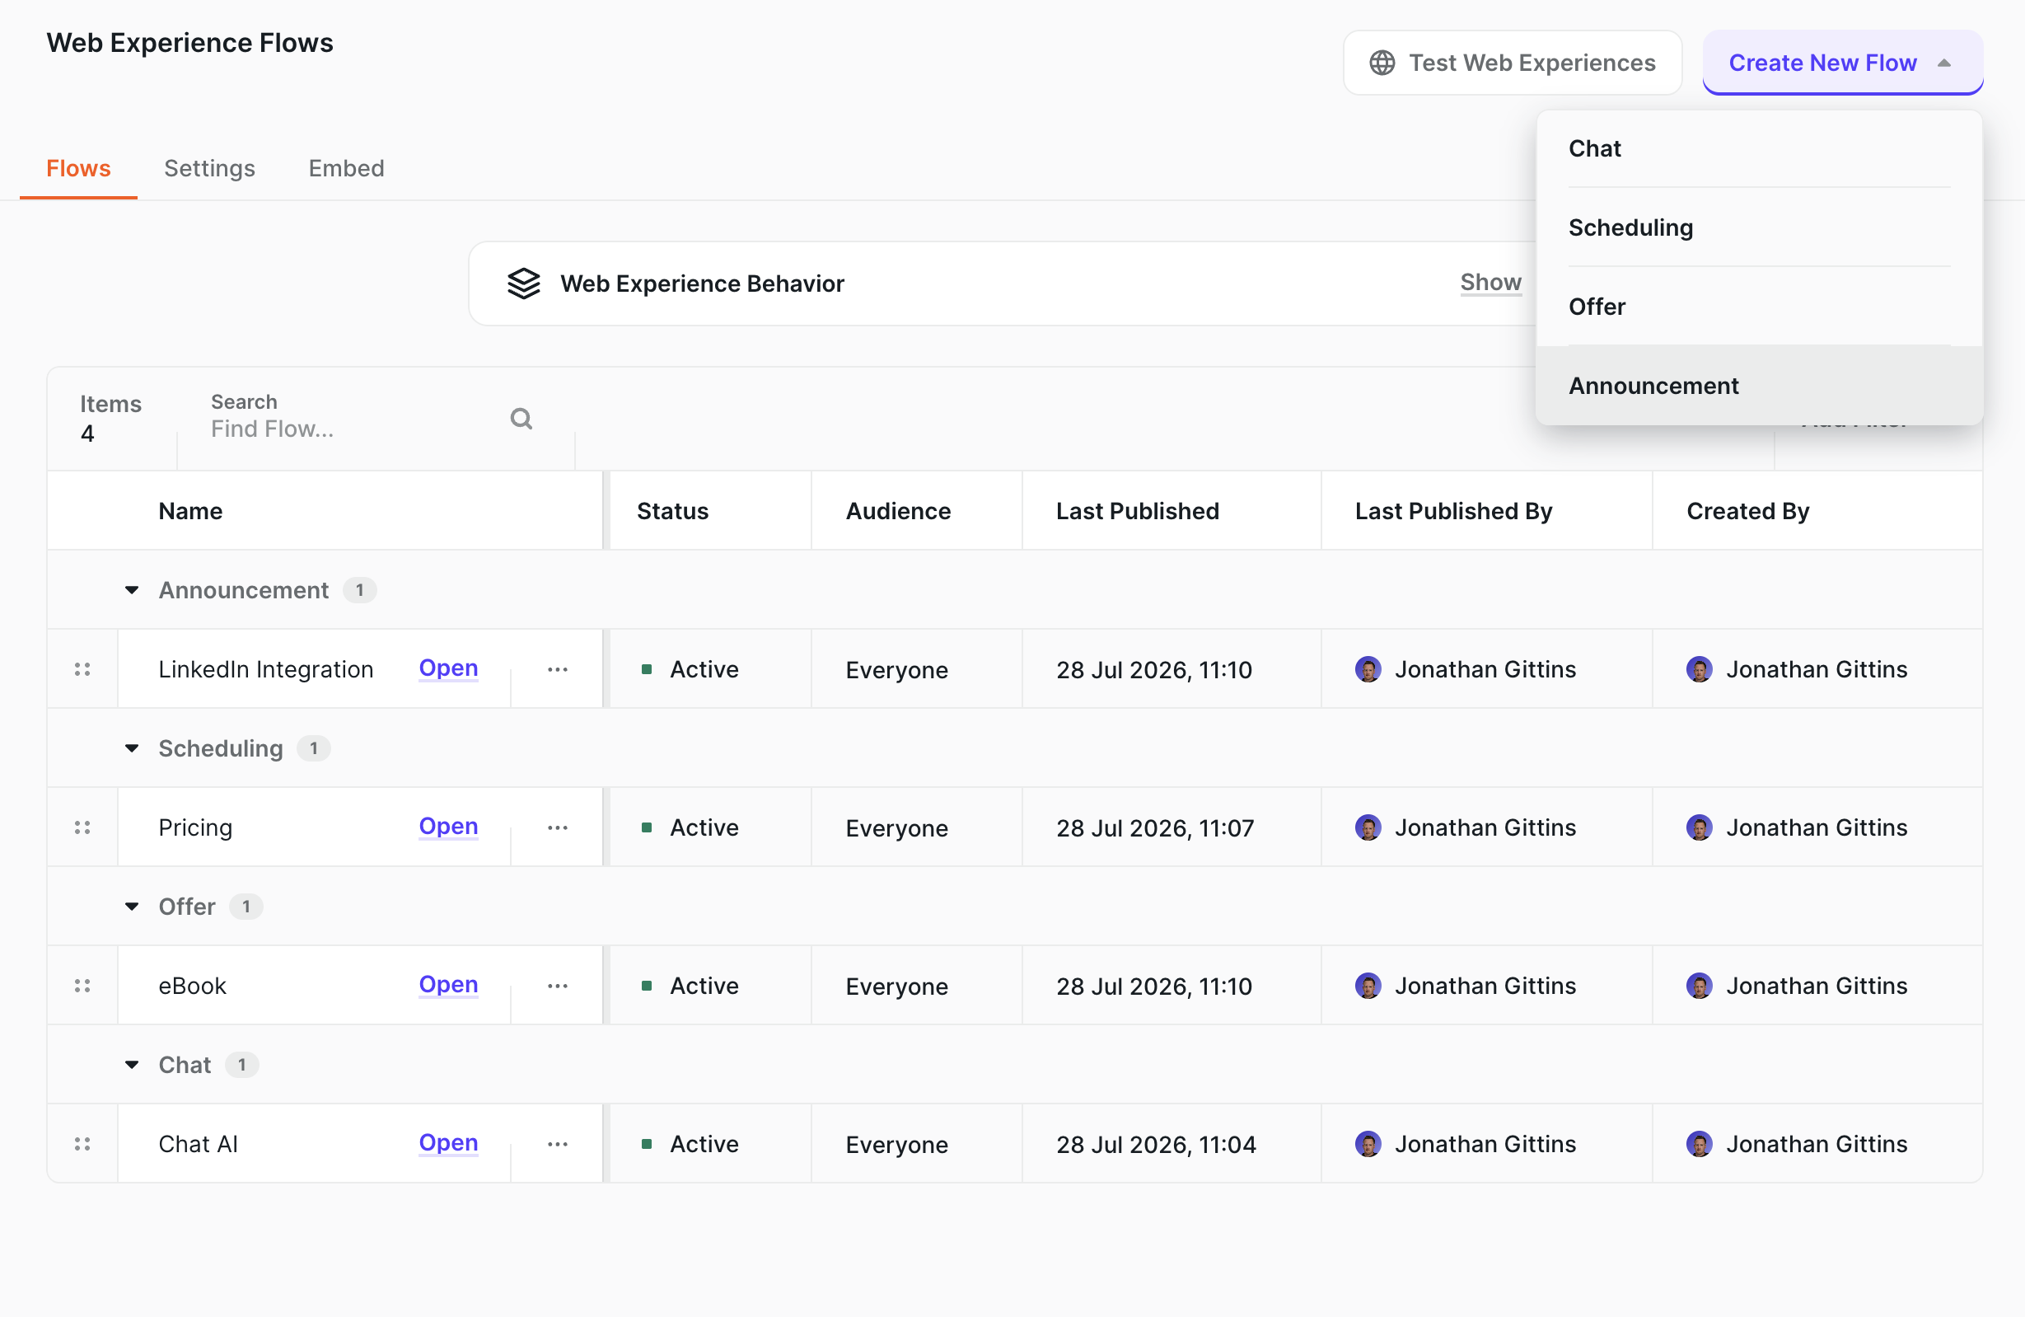This screenshot has height=1317, width=2025.
Task: Click the Created By column header
Action: click(1747, 511)
